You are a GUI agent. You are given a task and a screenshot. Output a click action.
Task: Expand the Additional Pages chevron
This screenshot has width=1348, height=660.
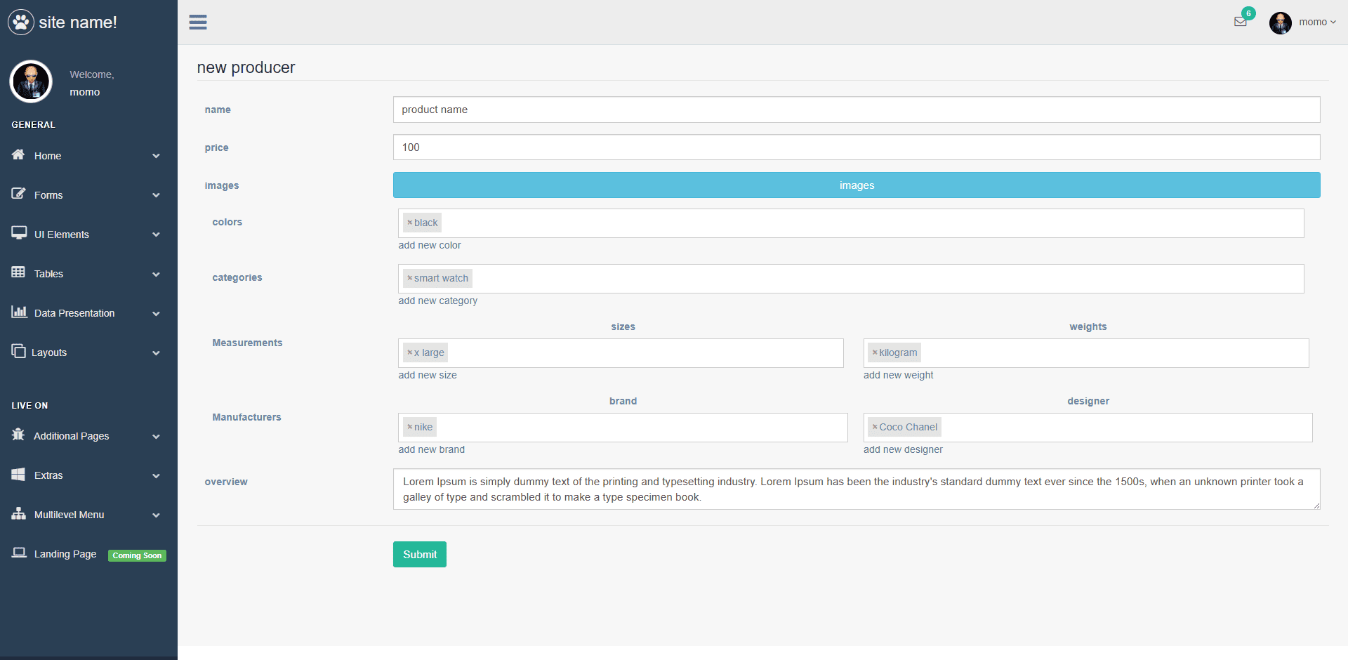pos(156,436)
